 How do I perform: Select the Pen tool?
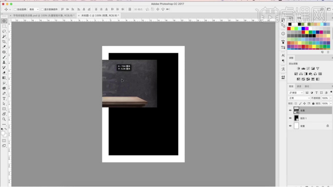click(4, 93)
